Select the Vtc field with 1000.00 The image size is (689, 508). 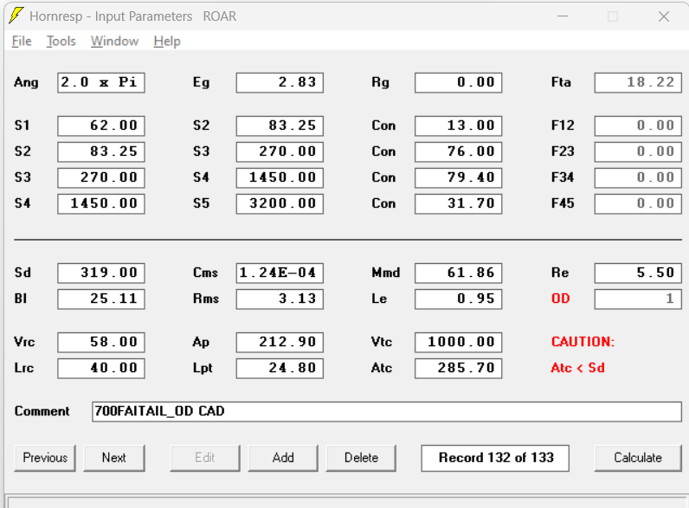(458, 343)
